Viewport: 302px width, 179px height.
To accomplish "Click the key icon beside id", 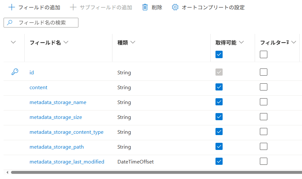I will 15,72.
